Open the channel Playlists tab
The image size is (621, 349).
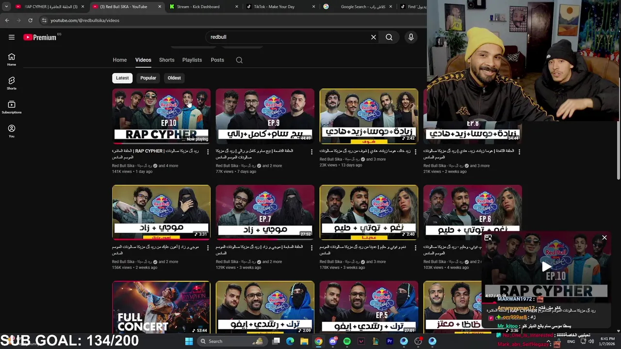192,60
